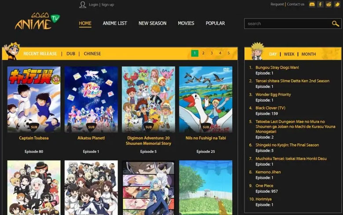Open the Request link

point(277,4)
